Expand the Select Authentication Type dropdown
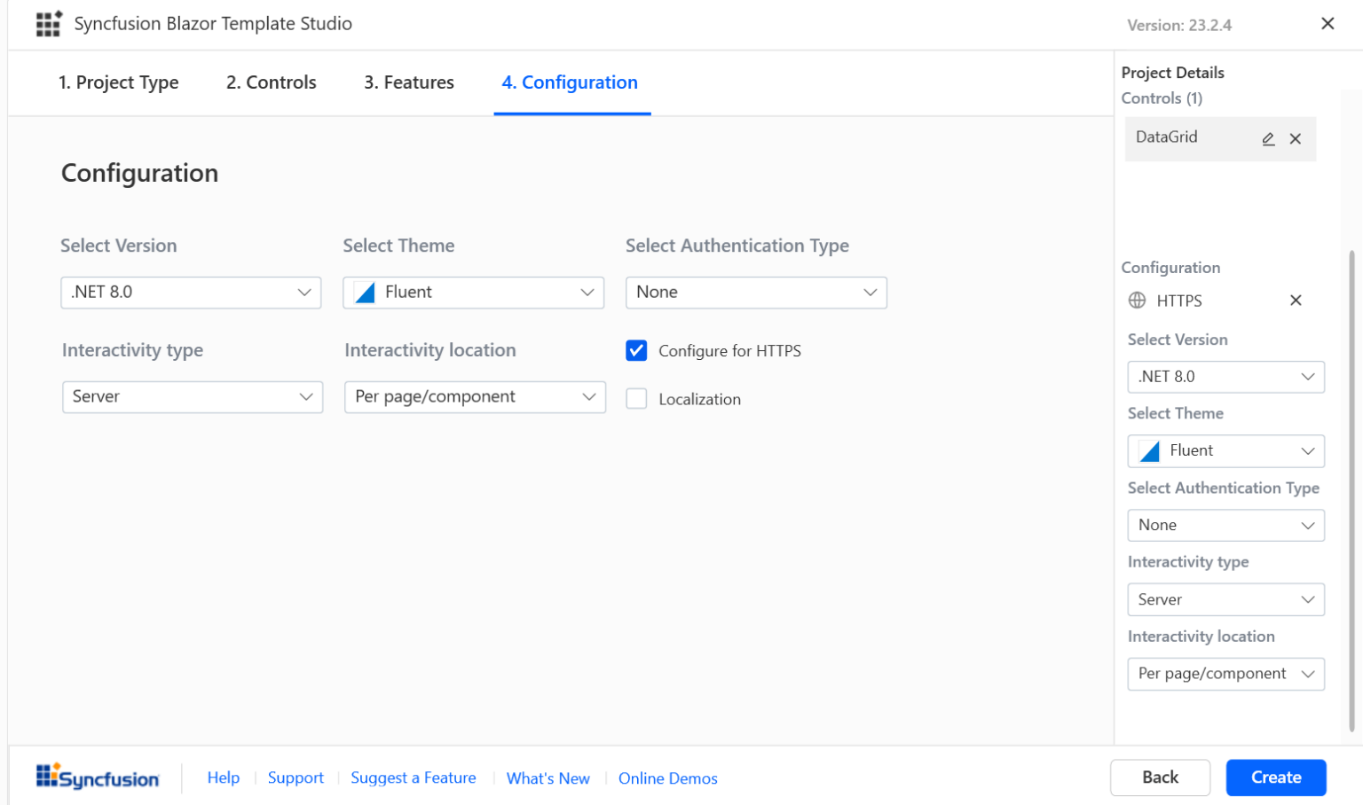The width and height of the screenshot is (1363, 805). pyautogui.click(x=755, y=292)
